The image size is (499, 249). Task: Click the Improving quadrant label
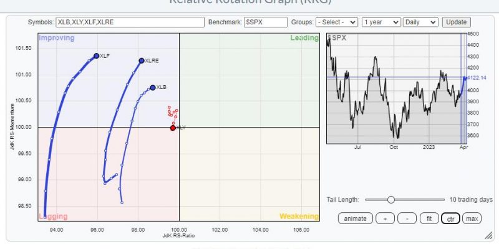click(x=57, y=38)
